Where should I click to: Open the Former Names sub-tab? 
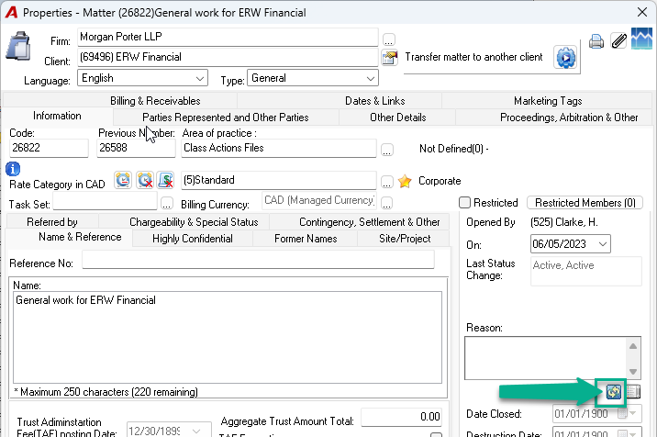click(306, 239)
